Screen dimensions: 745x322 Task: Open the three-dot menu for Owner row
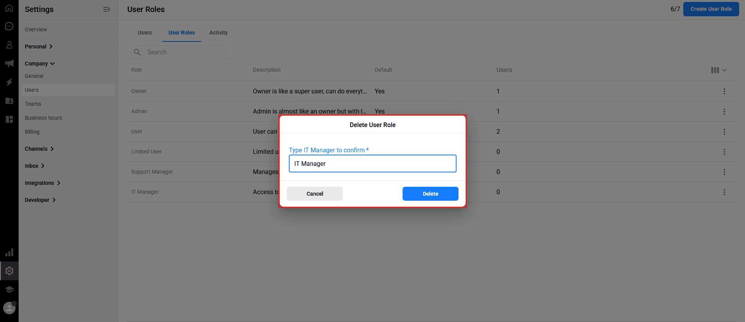(x=724, y=91)
